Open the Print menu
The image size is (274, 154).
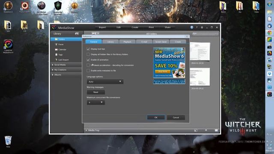point(151,27)
